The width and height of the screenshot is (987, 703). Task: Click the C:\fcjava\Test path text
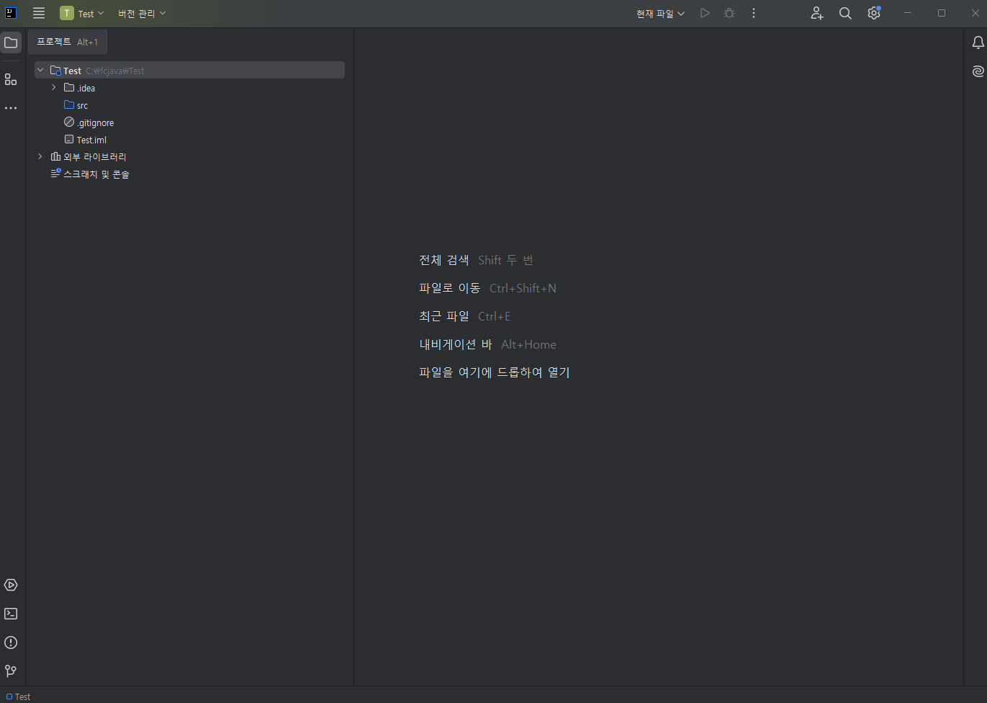(x=115, y=71)
